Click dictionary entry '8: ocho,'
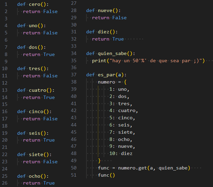213x187 pixels. [x=121, y=140]
